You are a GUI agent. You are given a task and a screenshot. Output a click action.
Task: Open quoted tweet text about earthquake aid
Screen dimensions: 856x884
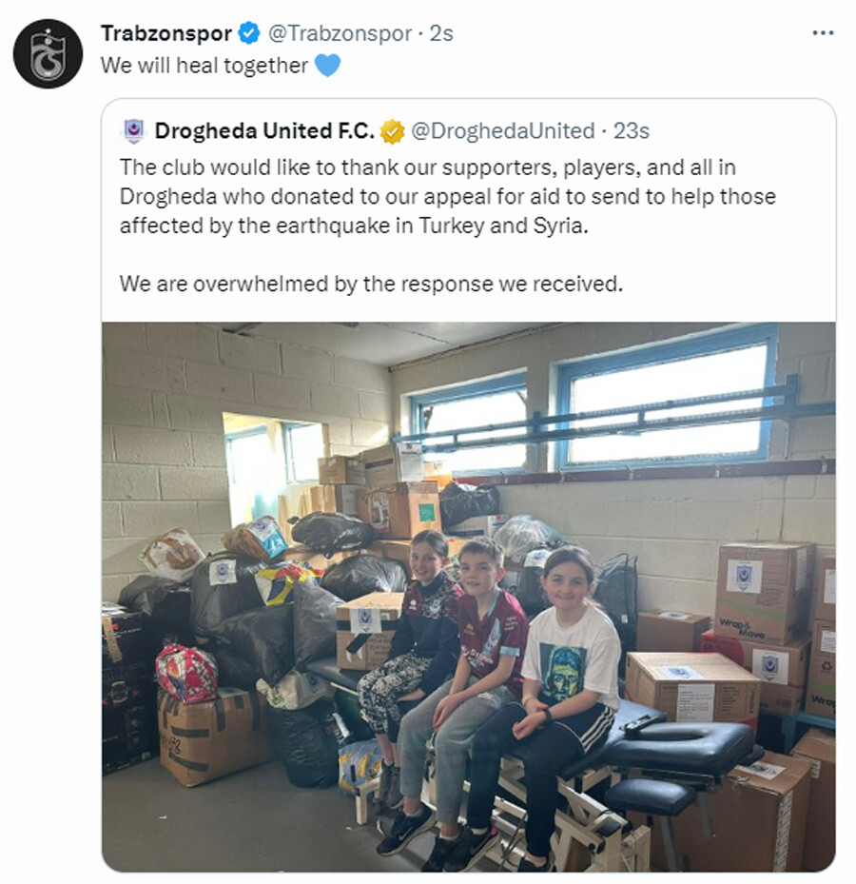click(x=447, y=196)
